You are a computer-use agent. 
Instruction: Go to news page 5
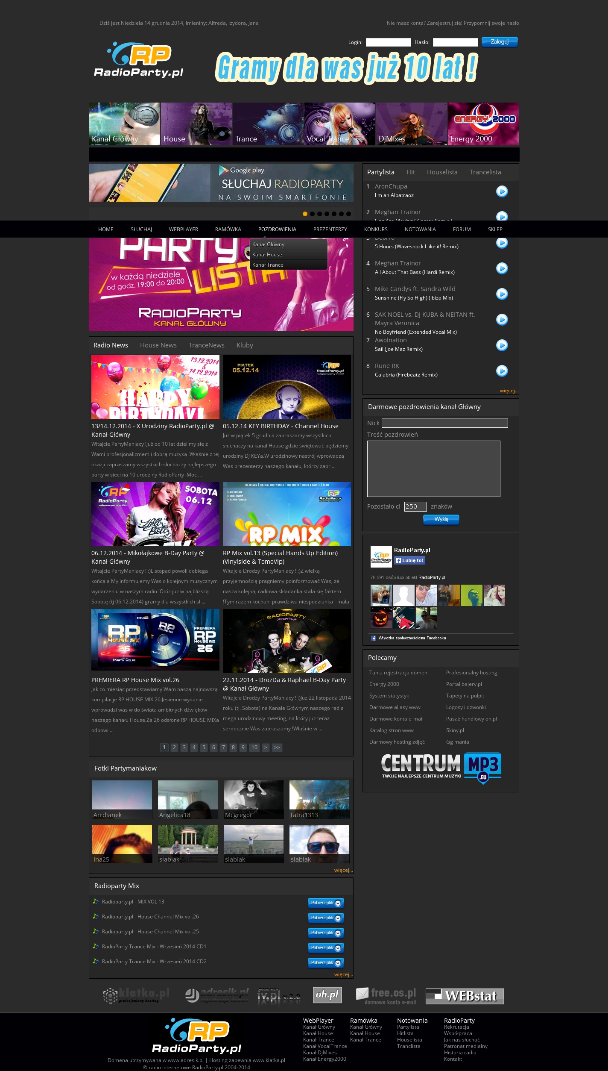[204, 747]
